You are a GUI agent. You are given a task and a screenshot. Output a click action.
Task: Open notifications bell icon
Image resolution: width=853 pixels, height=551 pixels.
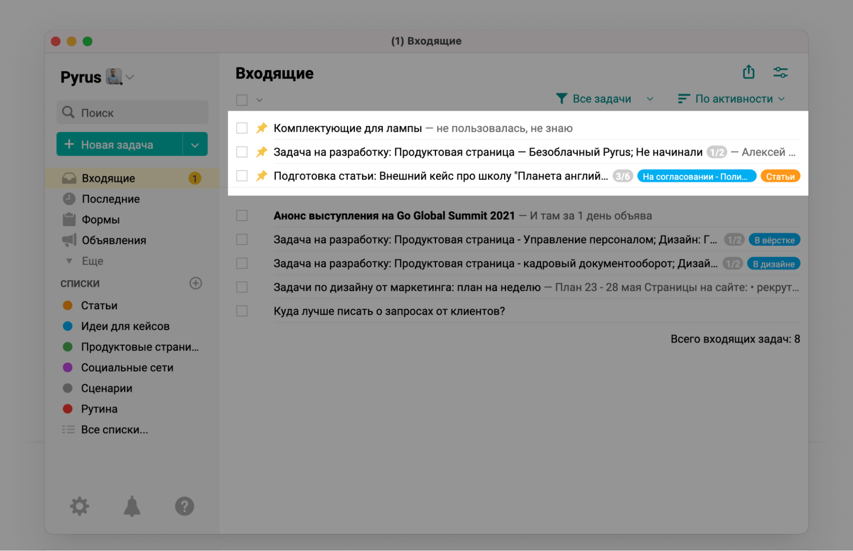click(x=132, y=506)
